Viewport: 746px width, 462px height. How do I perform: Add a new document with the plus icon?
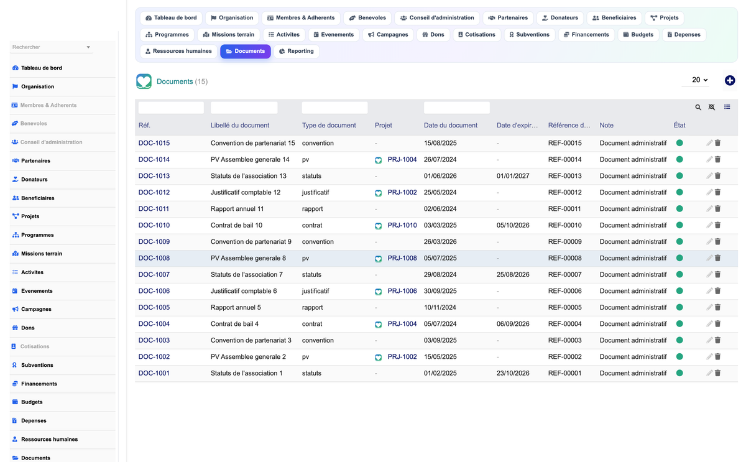(730, 80)
